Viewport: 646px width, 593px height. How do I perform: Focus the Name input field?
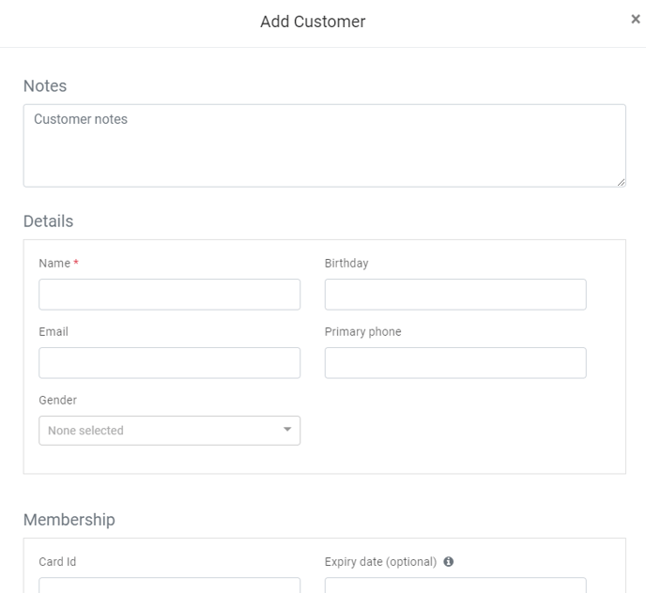169,295
